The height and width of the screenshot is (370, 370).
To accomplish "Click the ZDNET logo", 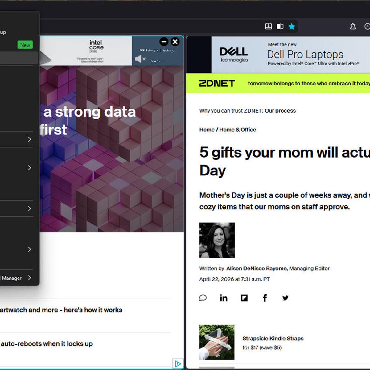I will pos(217,83).
